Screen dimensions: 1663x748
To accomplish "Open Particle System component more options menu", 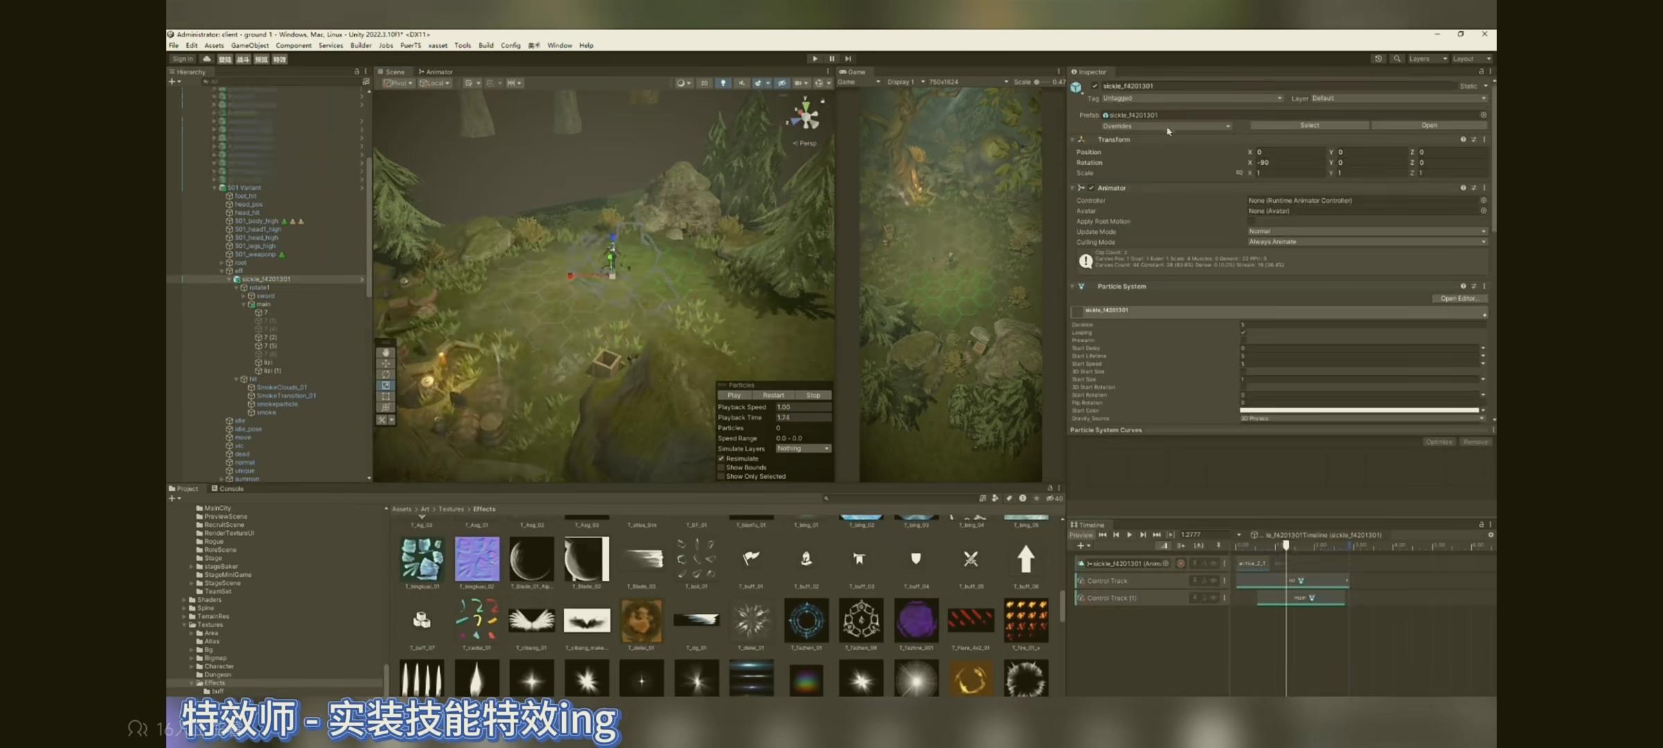I will point(1484,286).
